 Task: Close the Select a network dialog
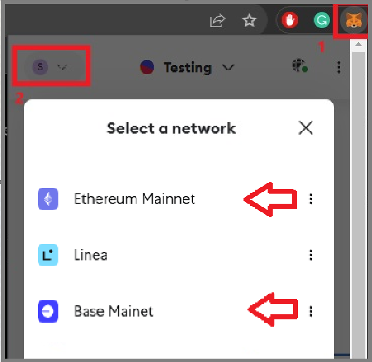[305, 128]
